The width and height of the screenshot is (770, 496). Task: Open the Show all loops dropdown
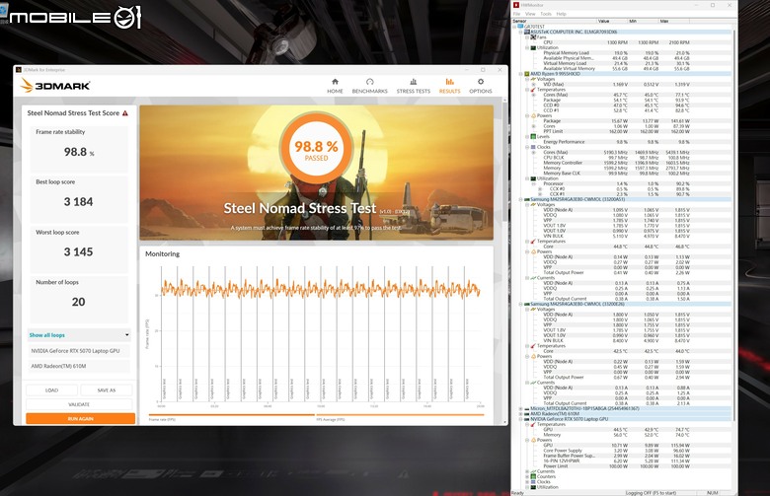click(x=79, y=335)
